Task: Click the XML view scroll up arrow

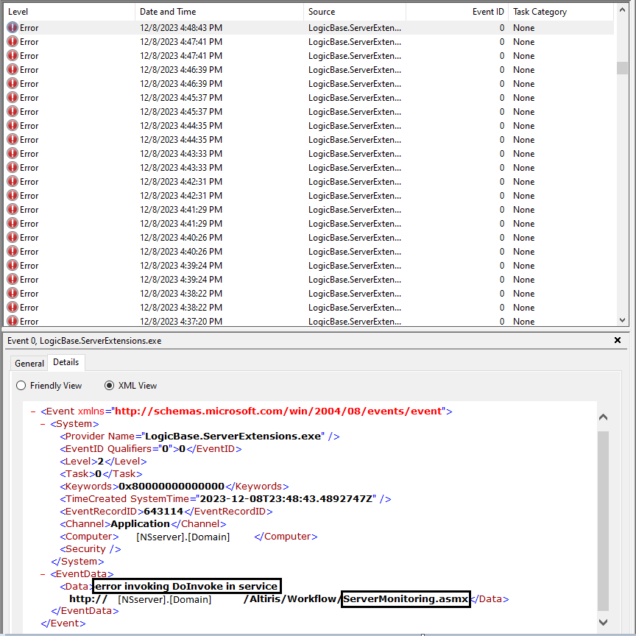Action: pos(603,417)
